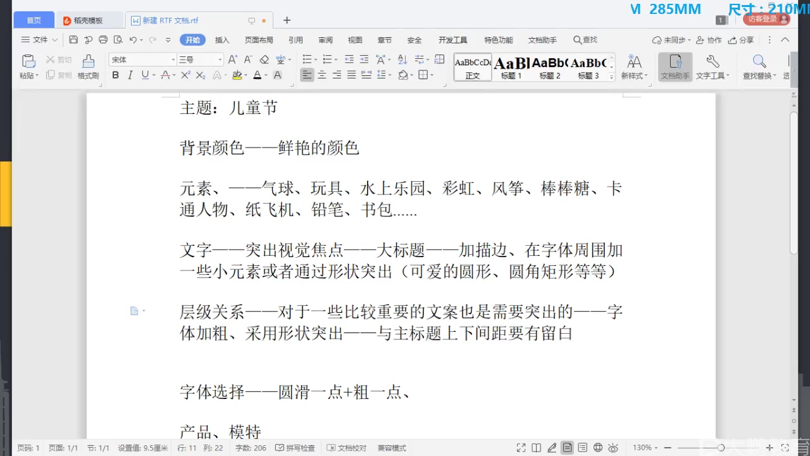This screenshot has height=456, width=810.
Task: Click the New Style (新样式) icon
Action: tap(634, 61)
